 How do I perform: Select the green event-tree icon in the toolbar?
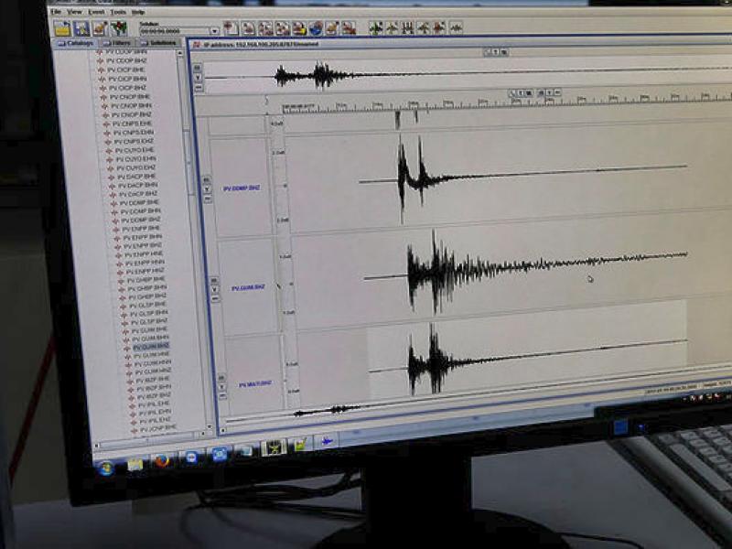pos(119,27)
